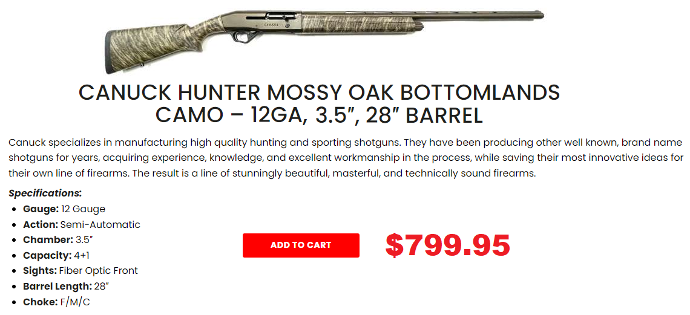Click the Gauge: 12 Gauge list item
This screenshot has height=315, width=690.
pos(64,209)
